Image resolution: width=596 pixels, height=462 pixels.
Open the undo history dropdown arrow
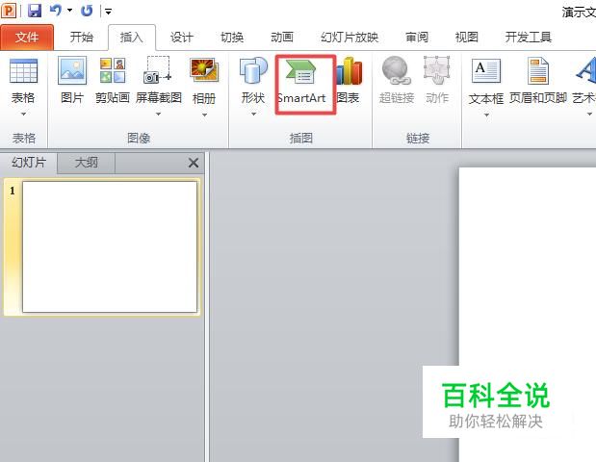(70, 11)
